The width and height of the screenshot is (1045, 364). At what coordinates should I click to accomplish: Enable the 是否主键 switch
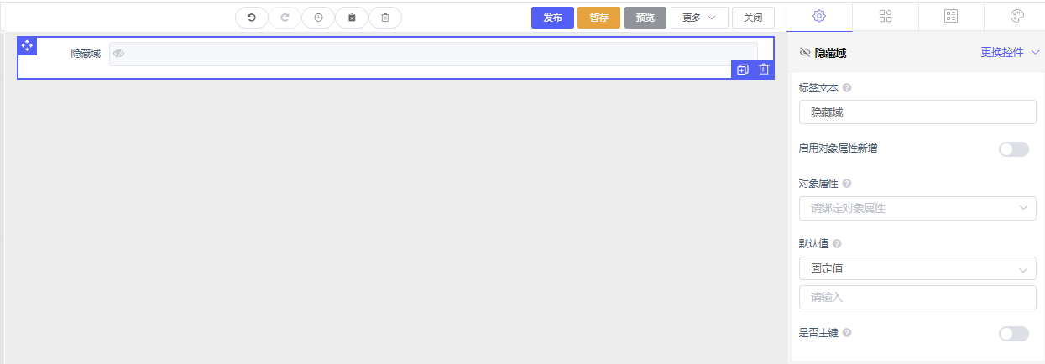click(x=1013, y=334)
